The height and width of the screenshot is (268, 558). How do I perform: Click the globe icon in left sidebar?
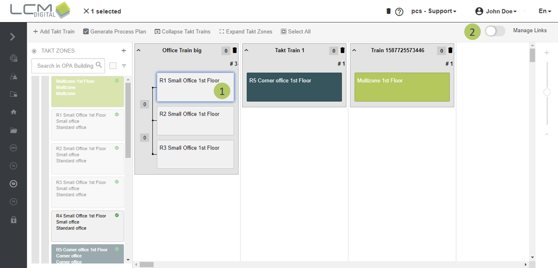click(13, 58)
